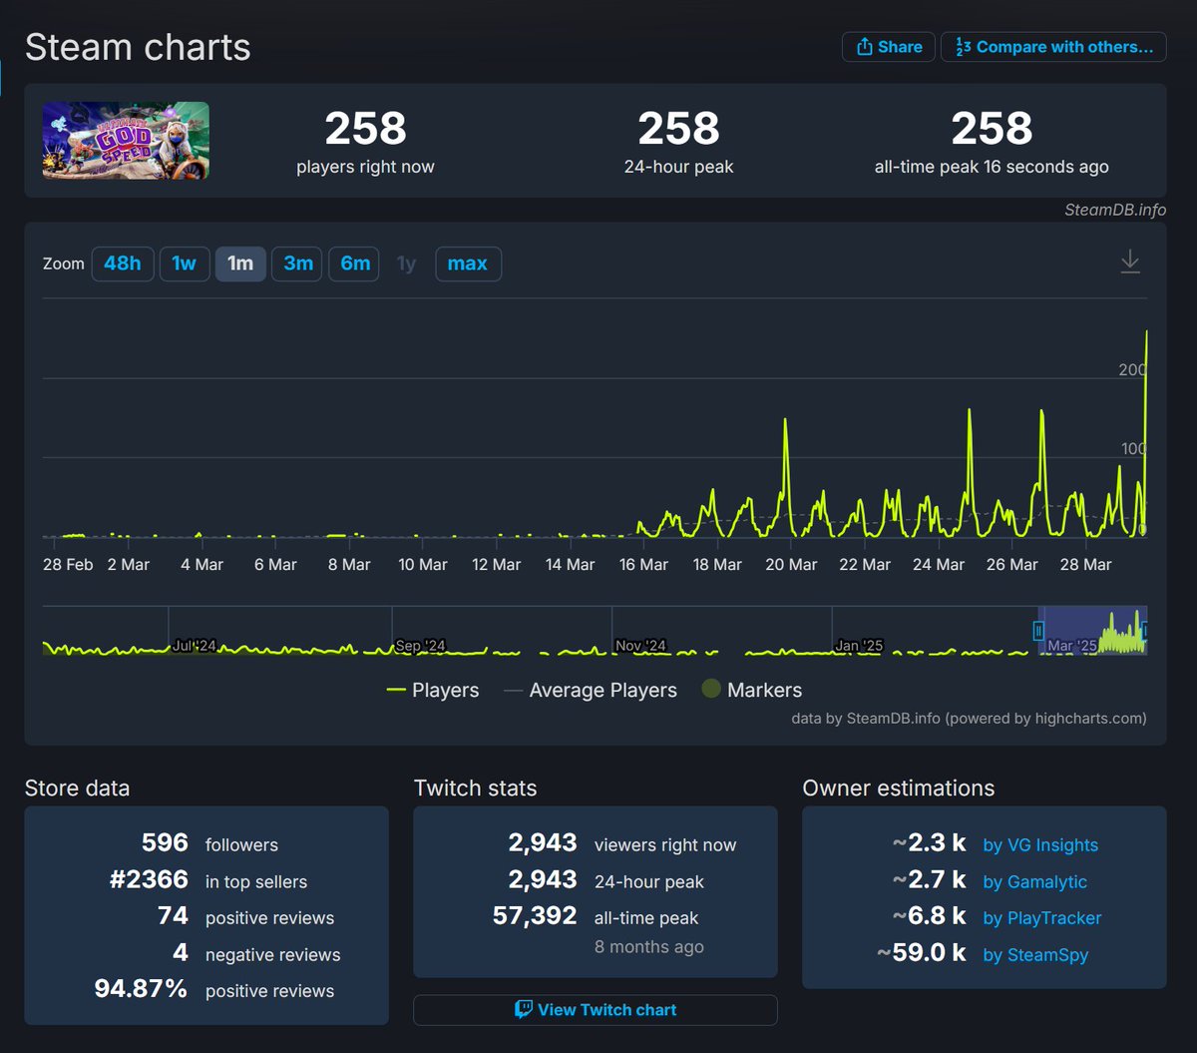Click the SteamDB.info credit text
The height and width of the screenshot is (1053, 1197).
tap(1115, 210)
